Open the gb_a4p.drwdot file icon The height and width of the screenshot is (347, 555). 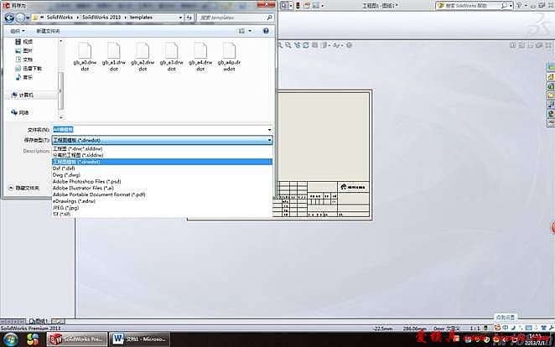click(x=227, y=56)
